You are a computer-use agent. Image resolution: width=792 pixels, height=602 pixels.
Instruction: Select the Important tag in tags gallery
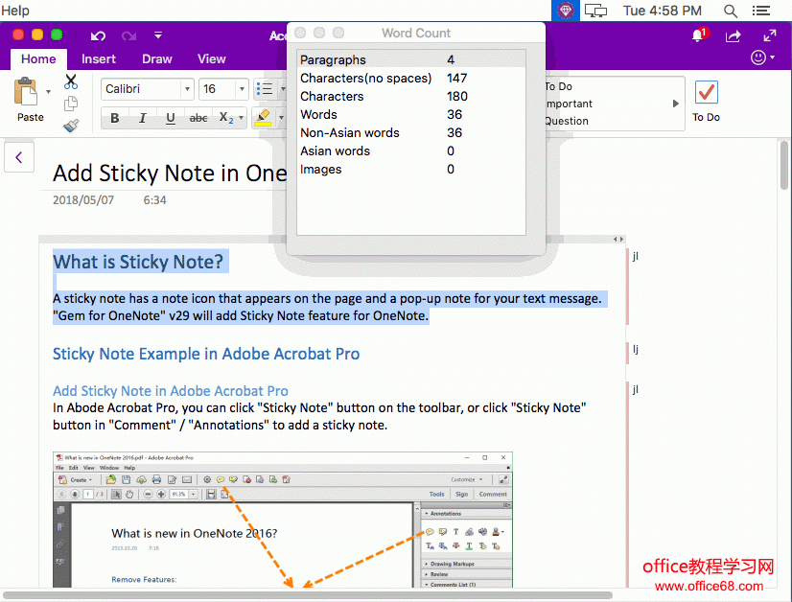click(569, 104)
